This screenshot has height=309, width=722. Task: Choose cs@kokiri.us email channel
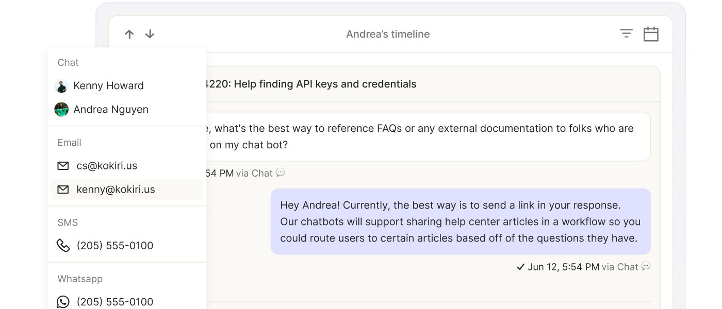tap(107, 166)
